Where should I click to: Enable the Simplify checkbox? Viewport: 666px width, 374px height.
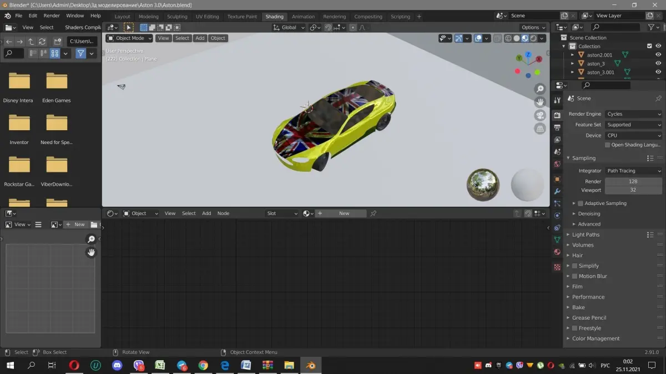(574, 266)
